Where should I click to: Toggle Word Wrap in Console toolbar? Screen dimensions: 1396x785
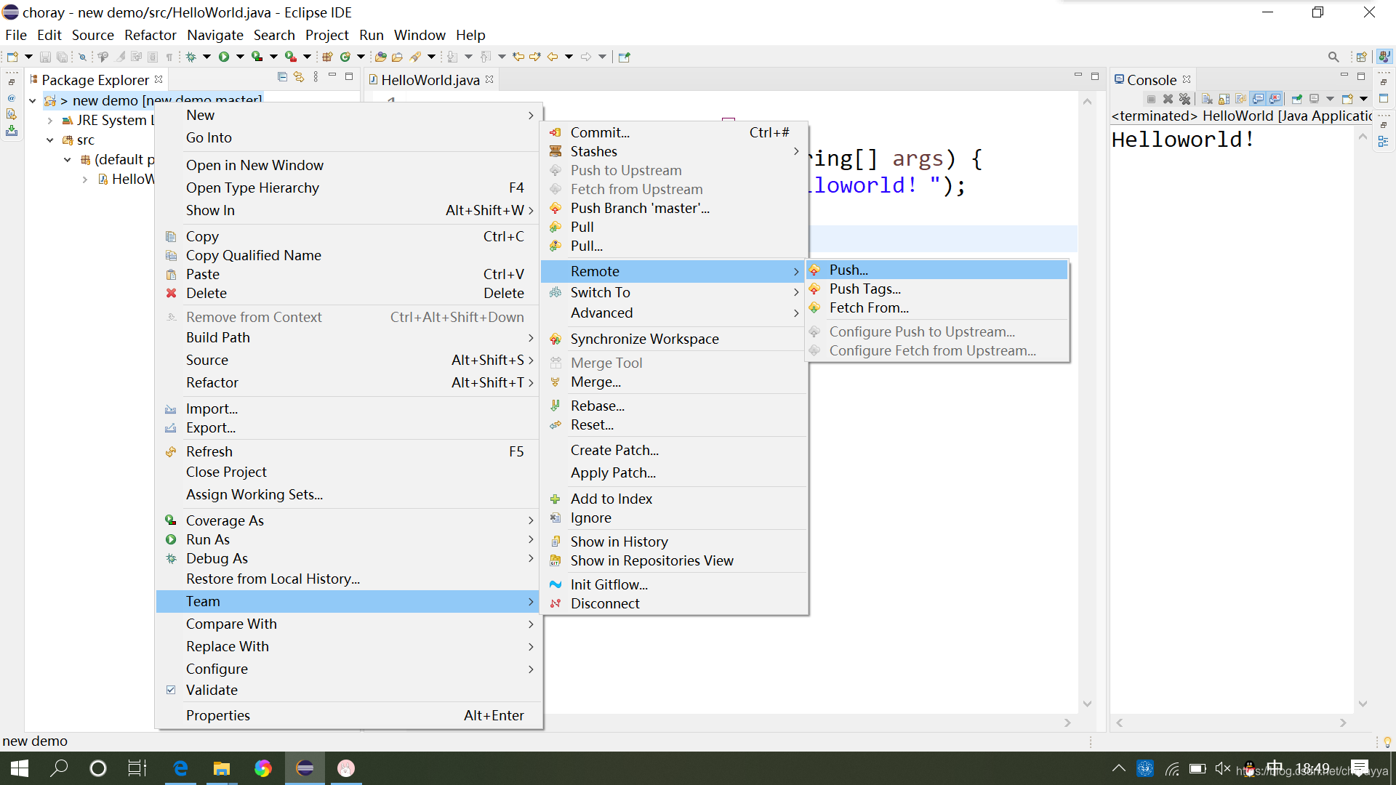1241,99
